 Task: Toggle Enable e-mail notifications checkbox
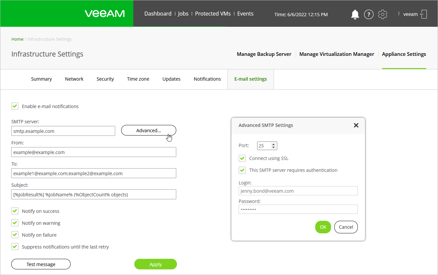15,106
